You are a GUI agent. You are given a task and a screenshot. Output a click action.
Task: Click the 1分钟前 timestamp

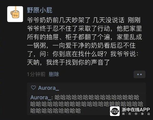tap(36, 74)
